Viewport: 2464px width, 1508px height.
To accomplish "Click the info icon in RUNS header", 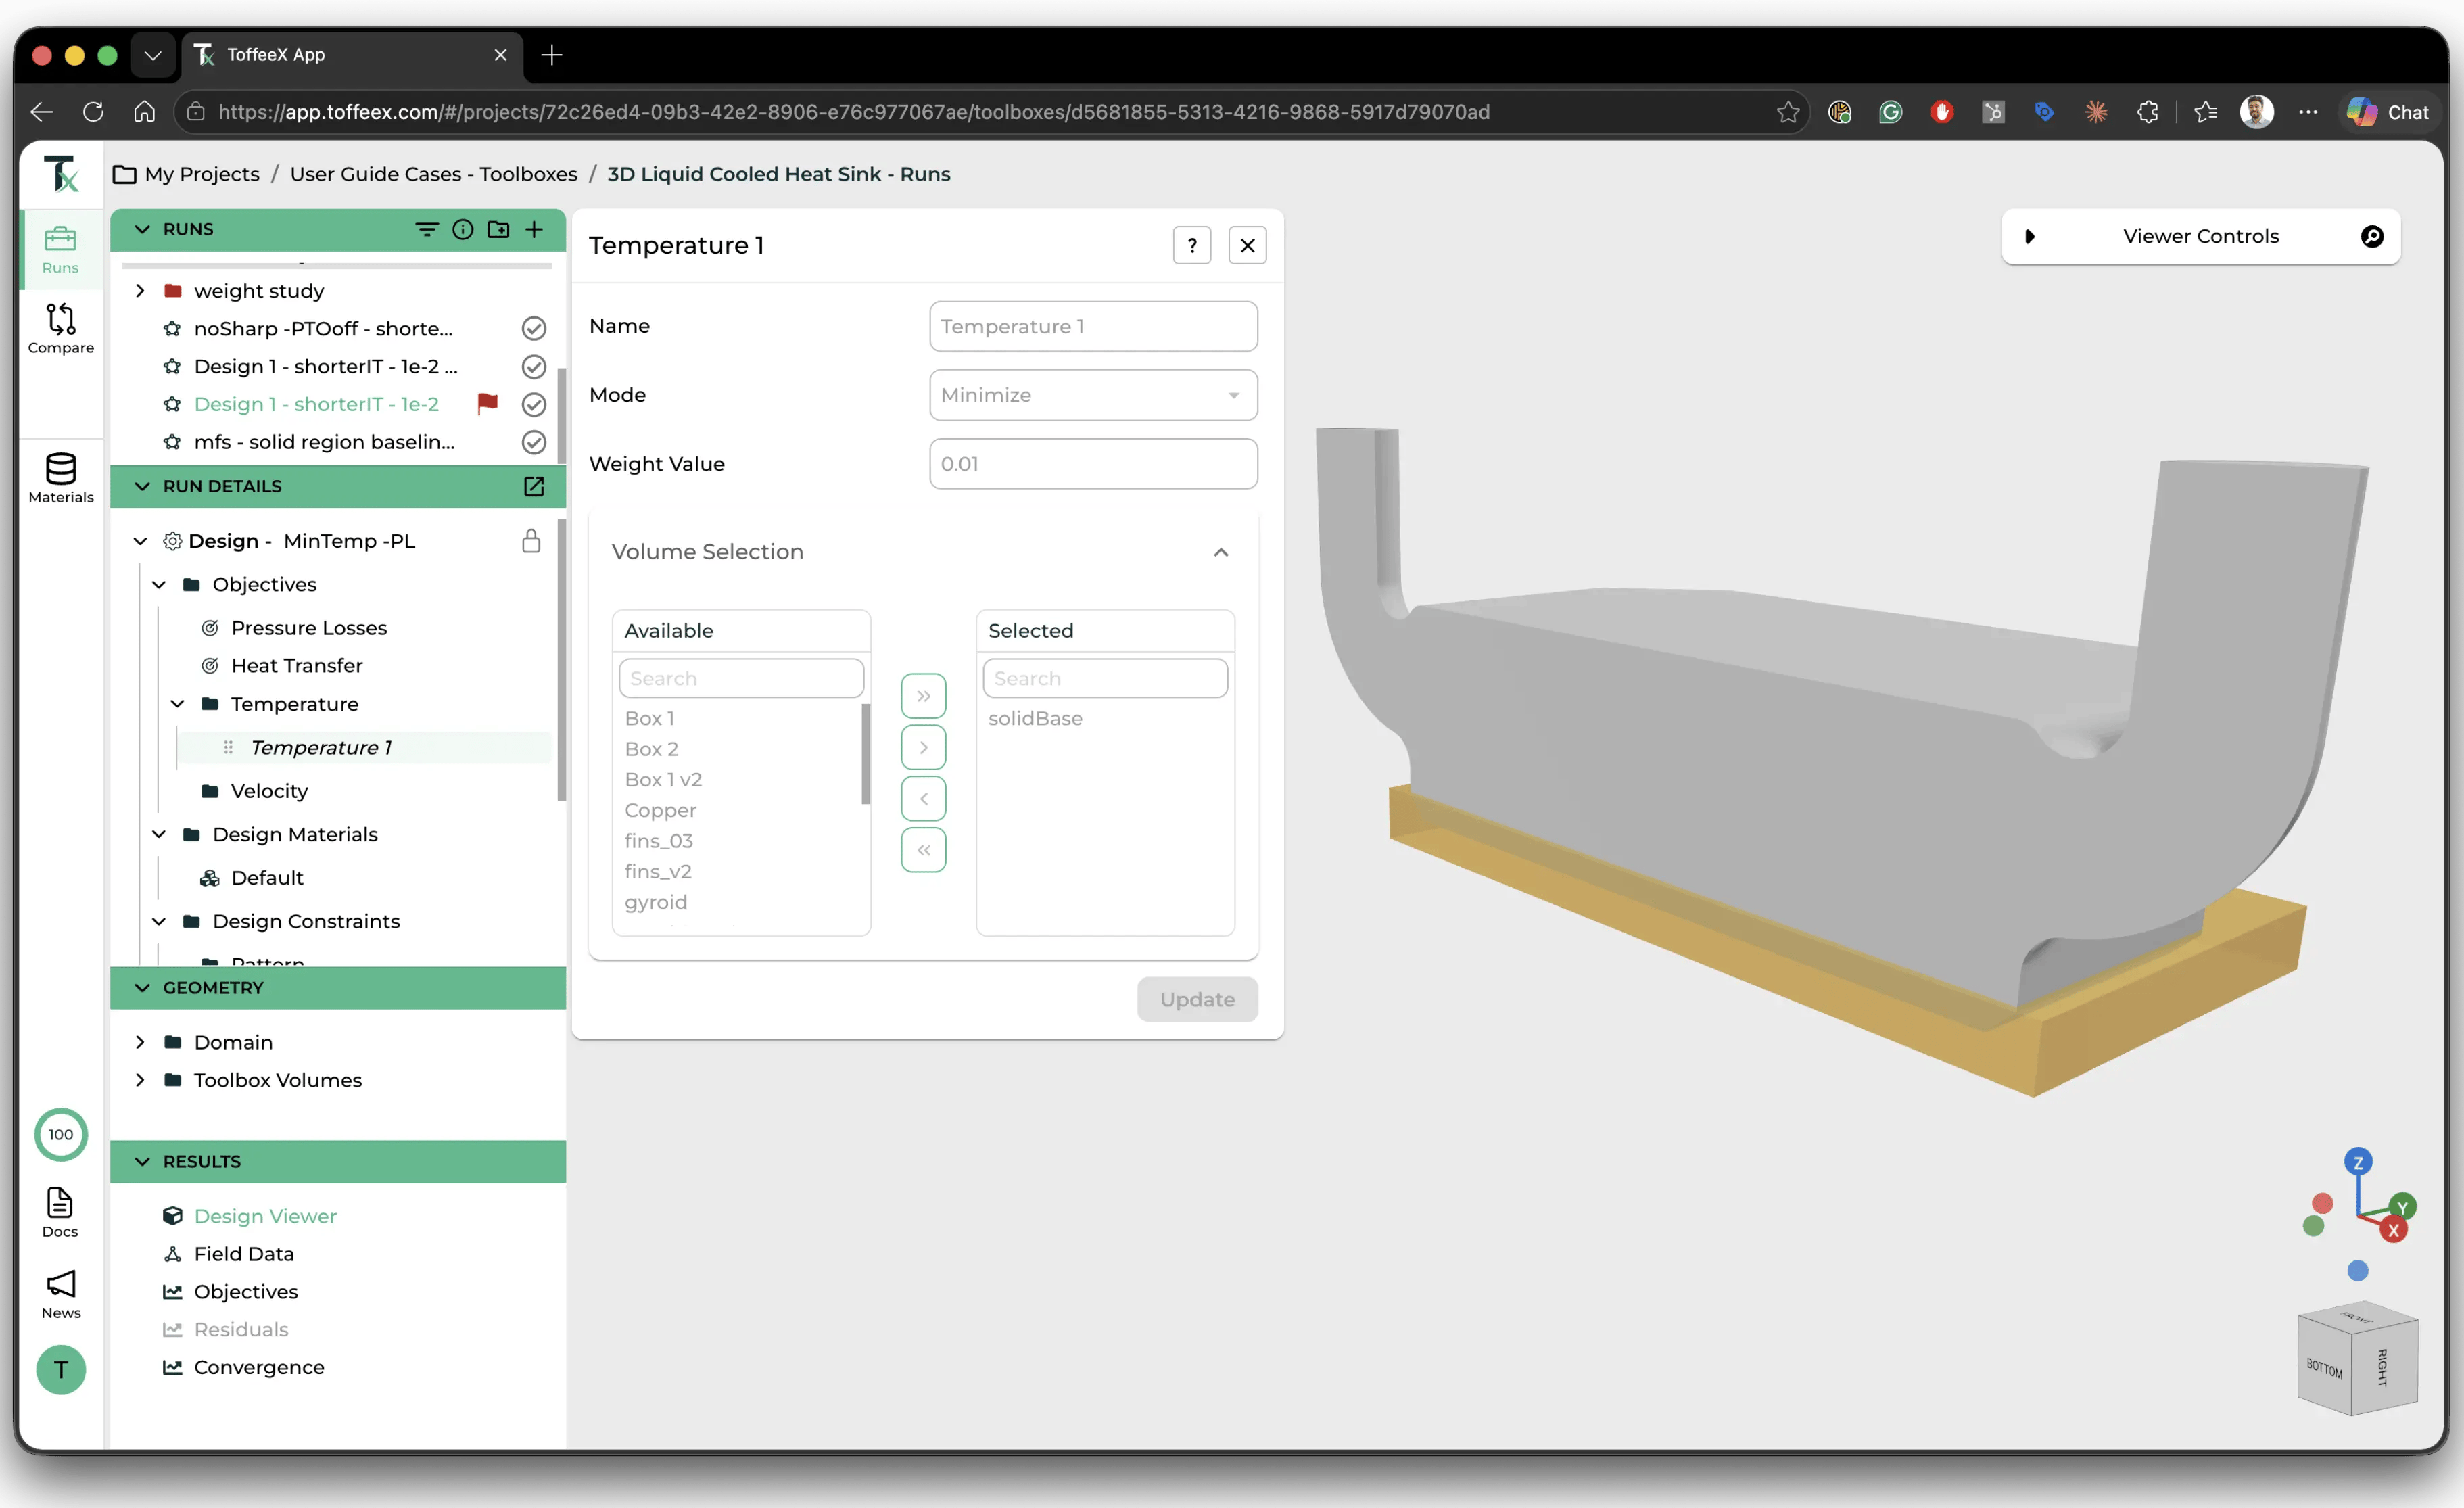I will click(x=462, y=229).
